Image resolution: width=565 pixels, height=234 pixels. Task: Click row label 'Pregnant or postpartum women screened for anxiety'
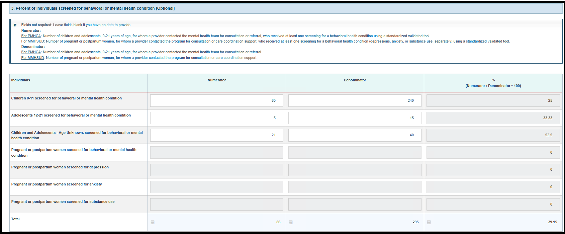tap(57, 184)
